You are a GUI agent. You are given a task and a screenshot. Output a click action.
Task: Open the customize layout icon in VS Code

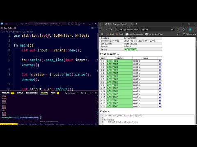point(79,24)
